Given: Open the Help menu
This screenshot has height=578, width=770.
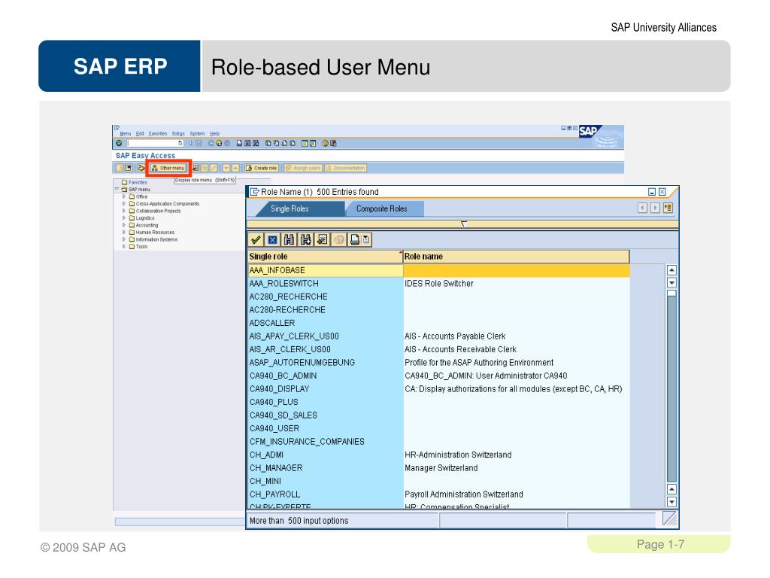Looking at the screenshot, I should (214, 134).
